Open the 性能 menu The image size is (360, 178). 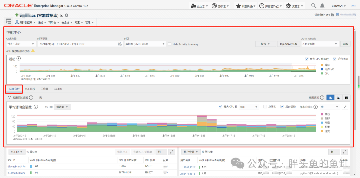pyautogui.click(x=42, y=22)
